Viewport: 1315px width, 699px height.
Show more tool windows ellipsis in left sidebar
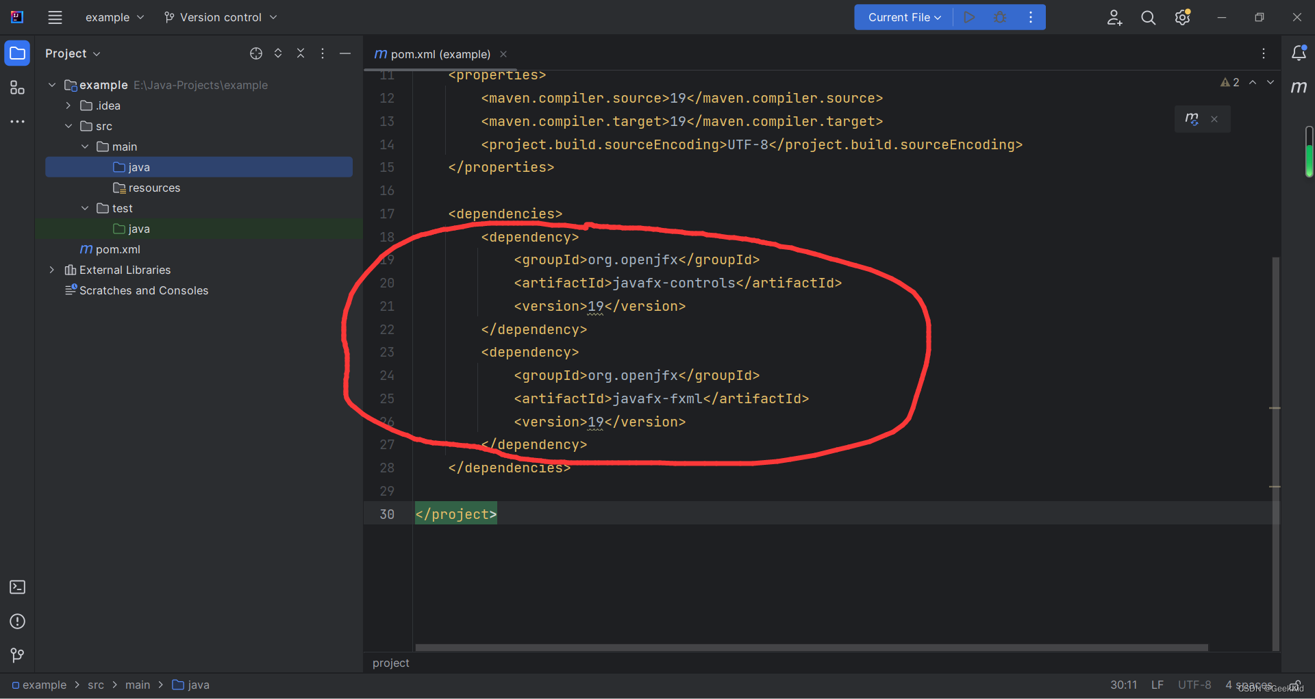pyautogui.click(x=17, y=122)
